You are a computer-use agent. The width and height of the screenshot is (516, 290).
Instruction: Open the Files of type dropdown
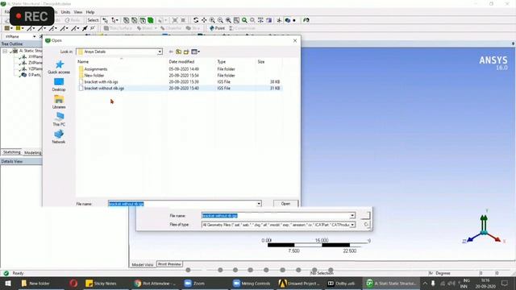coord(352,225)
